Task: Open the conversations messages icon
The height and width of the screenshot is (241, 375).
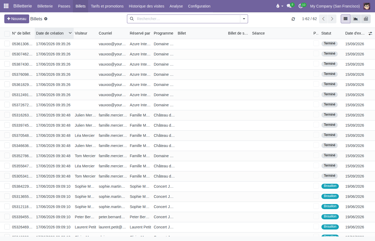Action: coord(289,6)
